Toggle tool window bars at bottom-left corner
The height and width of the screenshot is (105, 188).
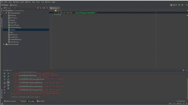point(2,104)
